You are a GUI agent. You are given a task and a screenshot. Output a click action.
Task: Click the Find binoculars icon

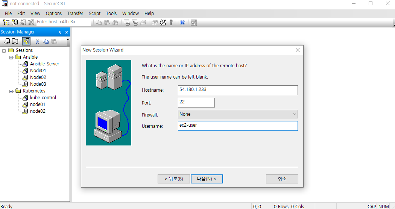coord(115,23)
